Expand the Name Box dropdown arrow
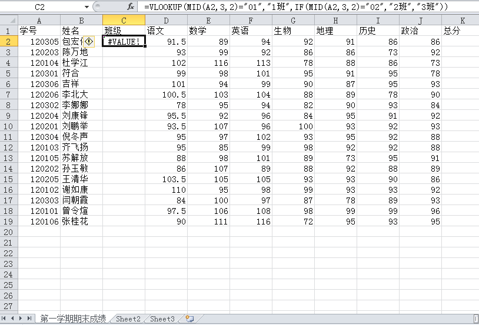 [x=87, y=6]
